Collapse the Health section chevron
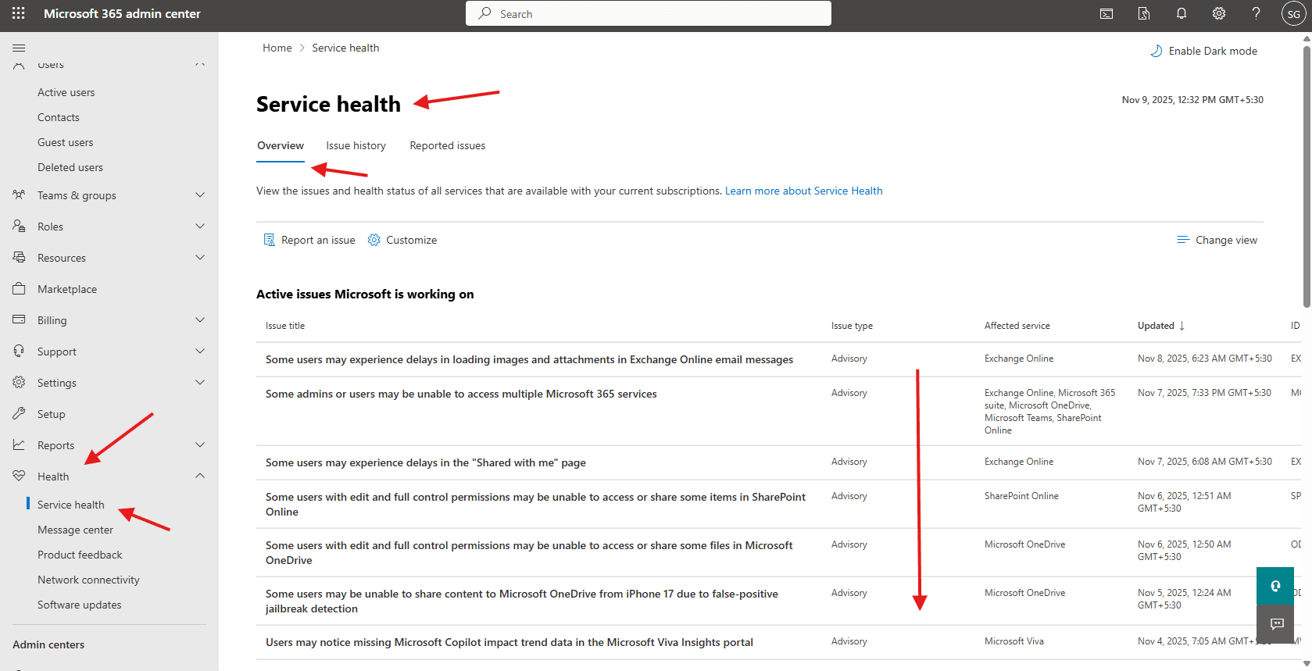Image resolution: width=1312 pixels, height=671 pixels. coord(200,476)
